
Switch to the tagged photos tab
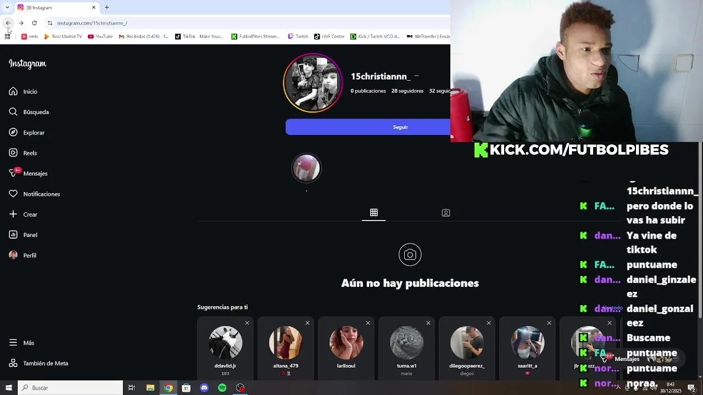(446, 213)
